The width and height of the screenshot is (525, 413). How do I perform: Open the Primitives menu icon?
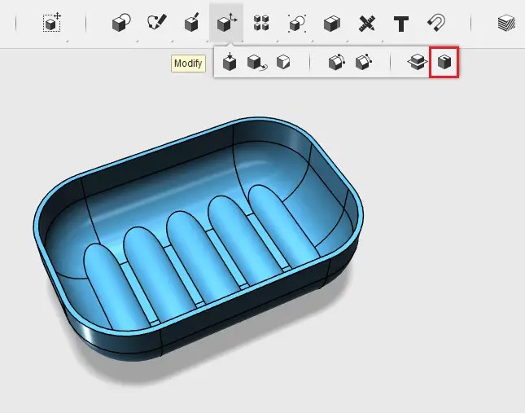pyautogui.click(x=121, y=23)
